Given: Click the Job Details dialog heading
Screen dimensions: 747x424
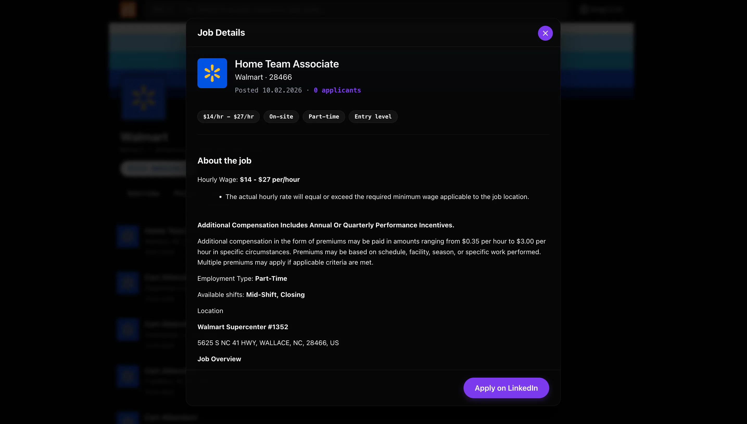Looking at the screenshot, I should point(221,33).
